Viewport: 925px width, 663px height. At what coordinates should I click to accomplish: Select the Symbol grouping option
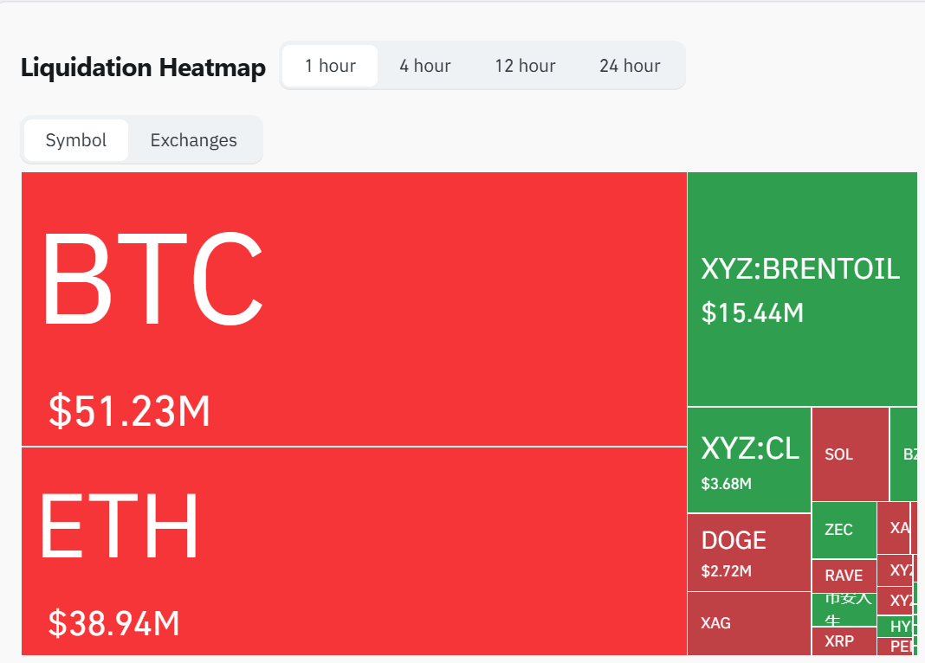(76, 139)
